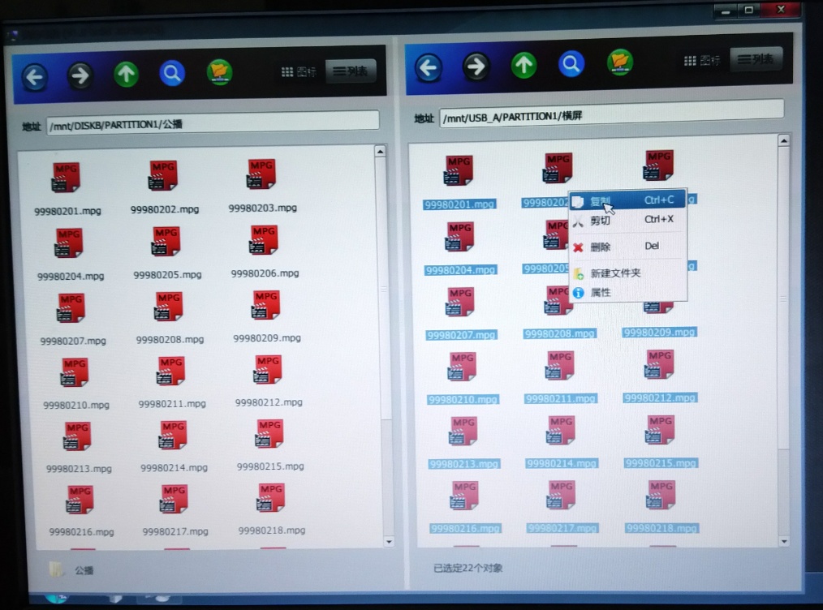823x610 pixels.
Task: Select 99980203.mpg icon in left pane
Action: click(x=261, y=174)
